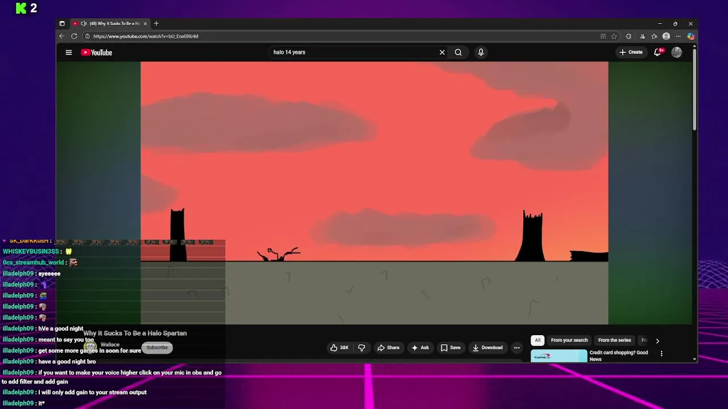Click chat message 'have a good night bro'
The height and width of the screenshot is (409, 728).
point(67,362)
